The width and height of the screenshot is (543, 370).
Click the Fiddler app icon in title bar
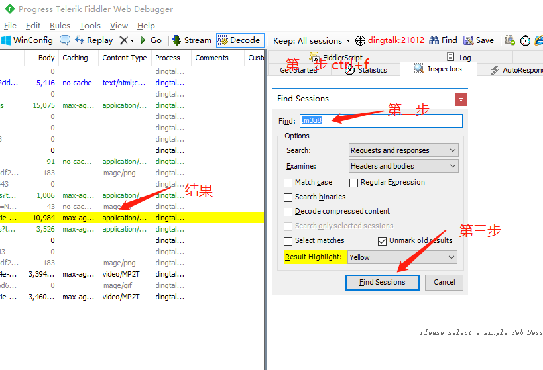coord(10,9)
